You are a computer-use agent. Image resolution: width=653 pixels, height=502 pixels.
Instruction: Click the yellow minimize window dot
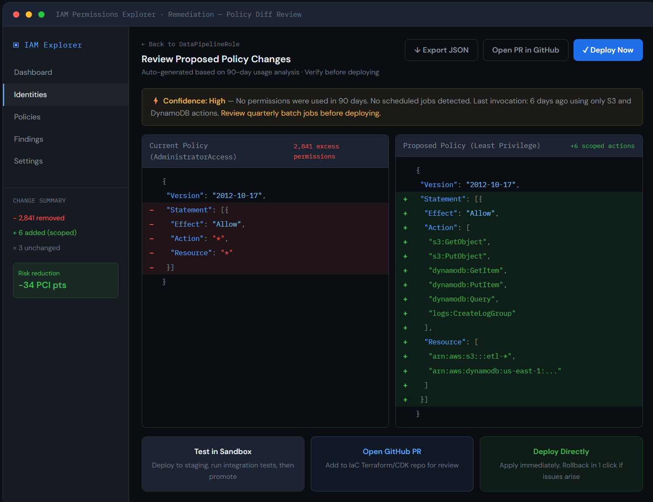[29, 14]
